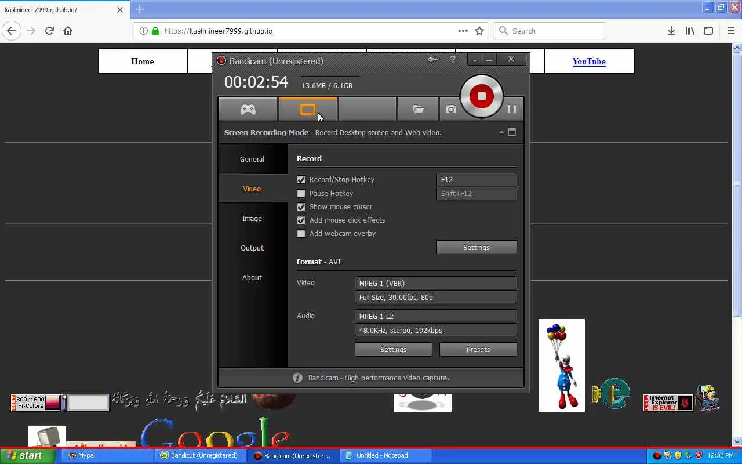Toggle Add mouse click effects checkbox
This screenshot has height=464, width=742.
301,220
